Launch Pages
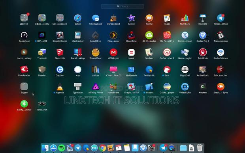The height and width of the screenshot is (153, 245). (x=167, y=18)
